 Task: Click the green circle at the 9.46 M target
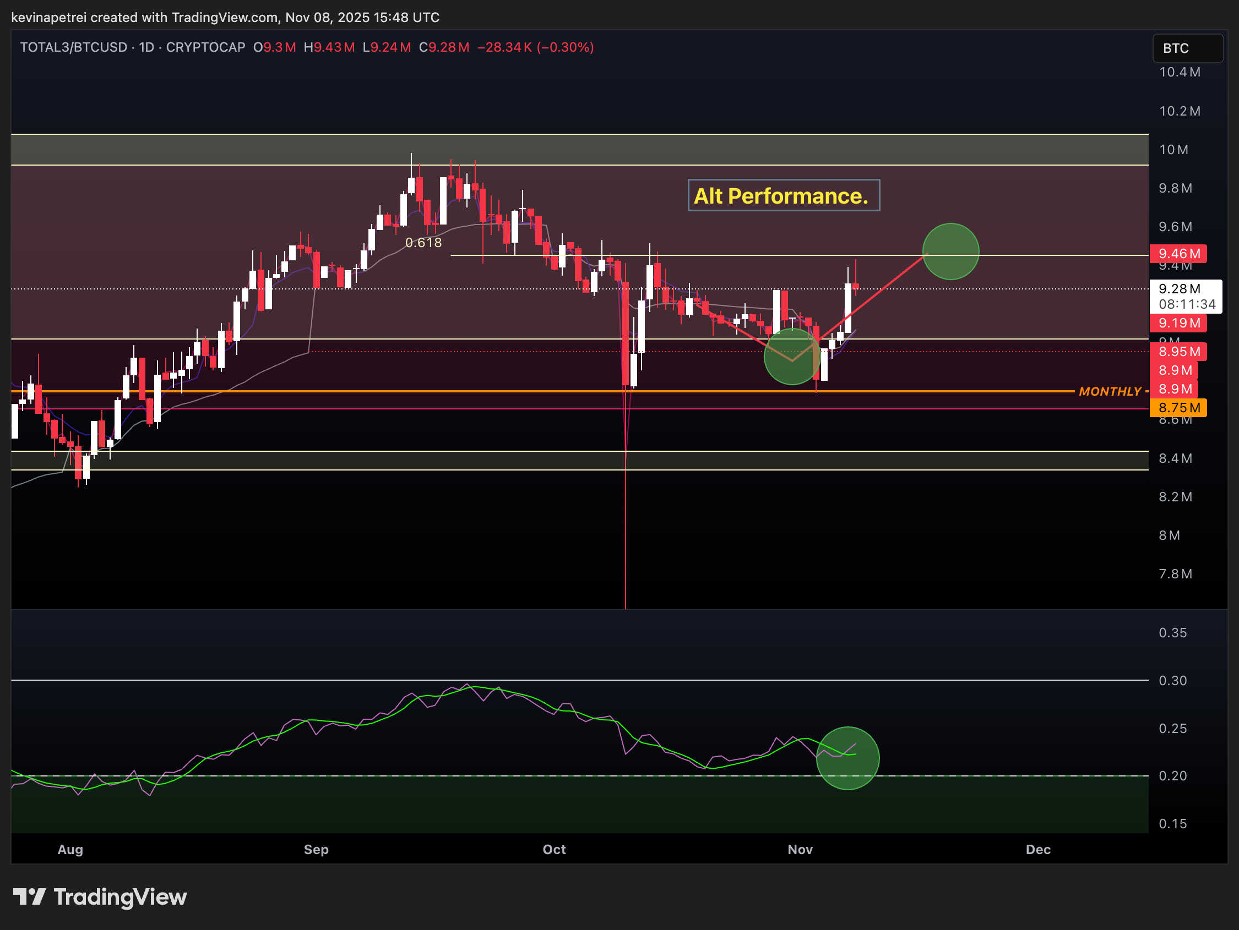tap(950, 251)
